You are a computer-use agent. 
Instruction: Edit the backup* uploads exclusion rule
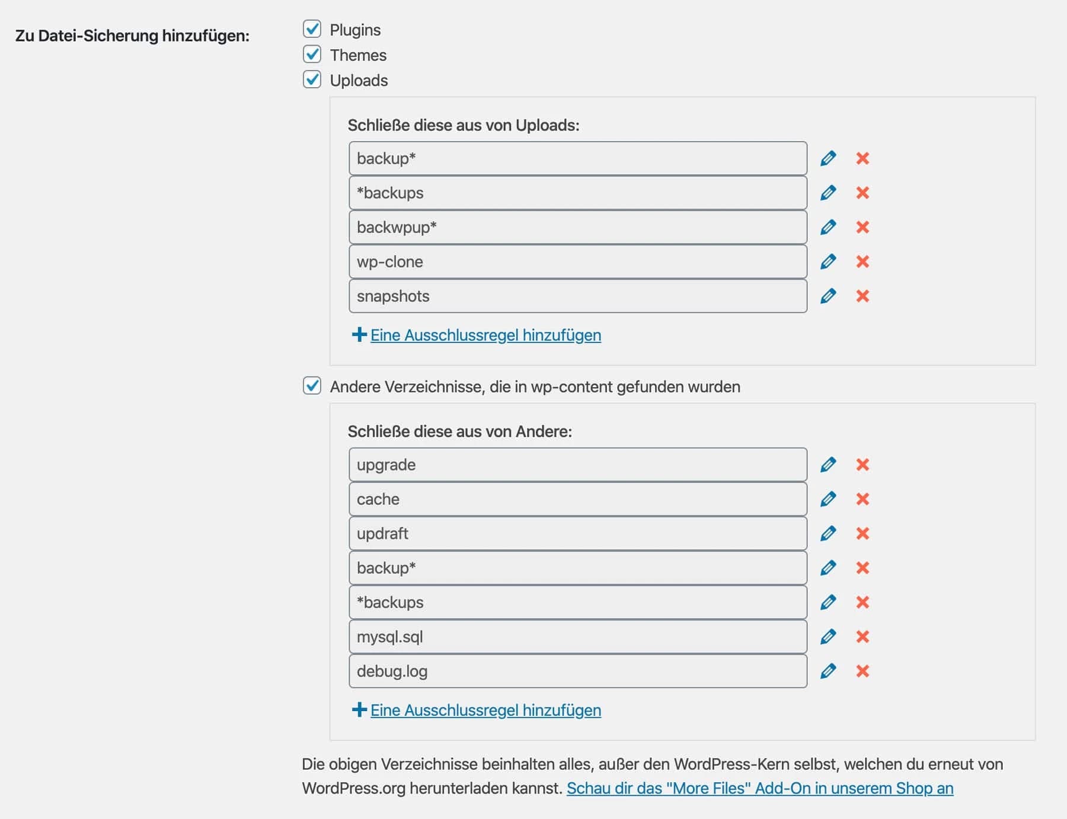click(829, 158)
